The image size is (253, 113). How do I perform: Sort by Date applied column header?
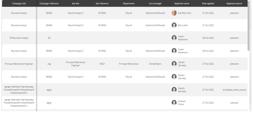(x=208, y=3)
